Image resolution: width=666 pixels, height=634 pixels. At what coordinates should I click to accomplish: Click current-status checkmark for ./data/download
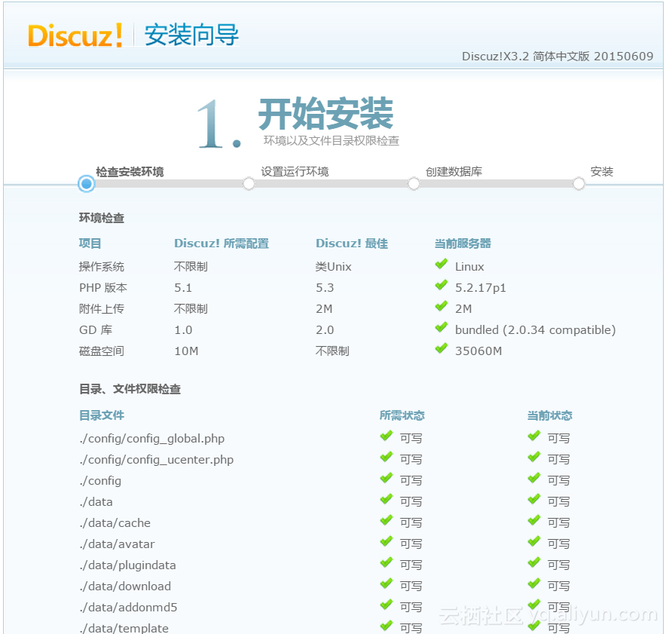[534, 583]
